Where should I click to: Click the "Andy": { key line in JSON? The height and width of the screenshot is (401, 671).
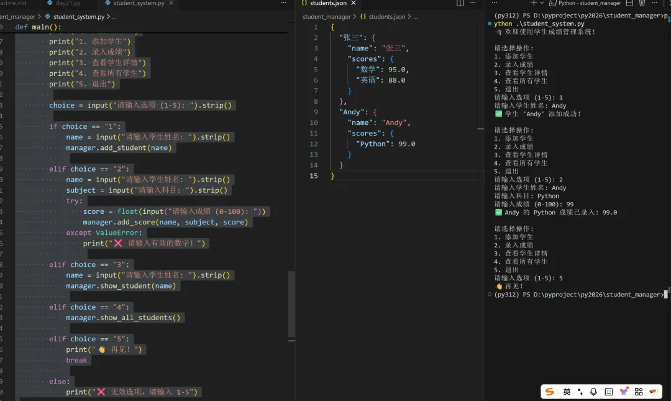pos(358,112)
